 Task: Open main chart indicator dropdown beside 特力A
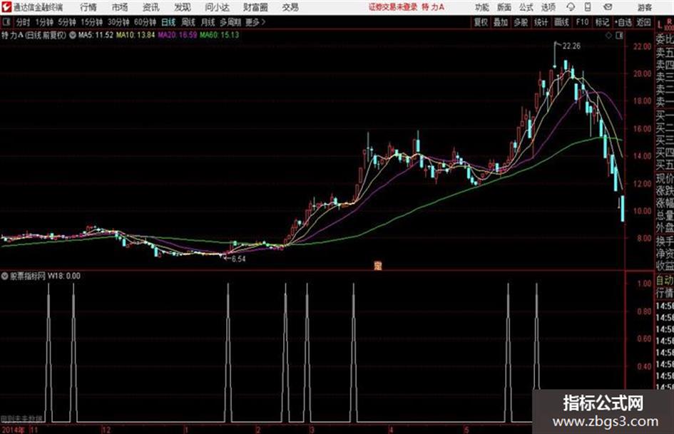pyautogui.click(x=73, y=35)
